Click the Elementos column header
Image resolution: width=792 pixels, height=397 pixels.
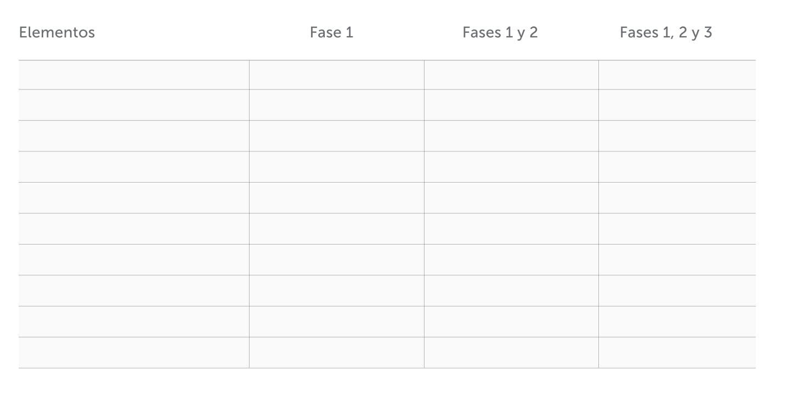[x=57, y=33]
